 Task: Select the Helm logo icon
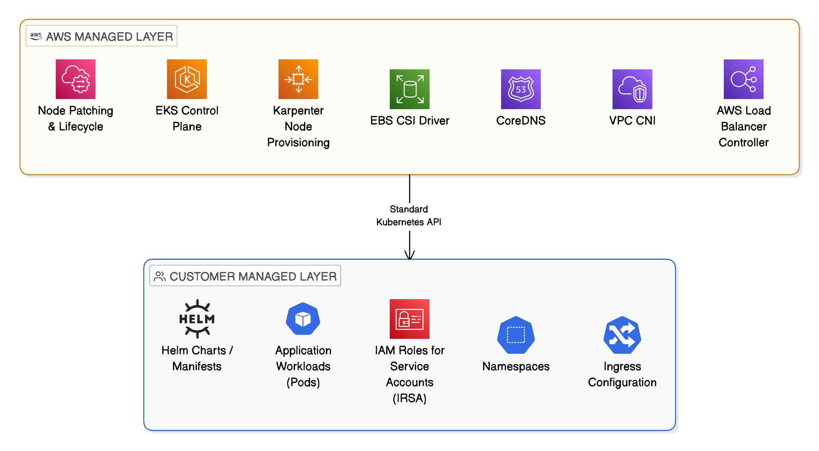(x=197, y=319)
